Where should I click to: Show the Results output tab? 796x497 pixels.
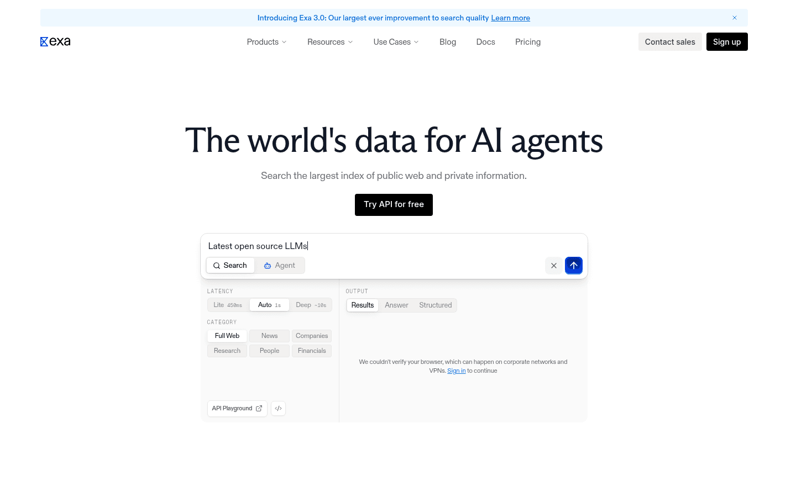click(363, 305)
